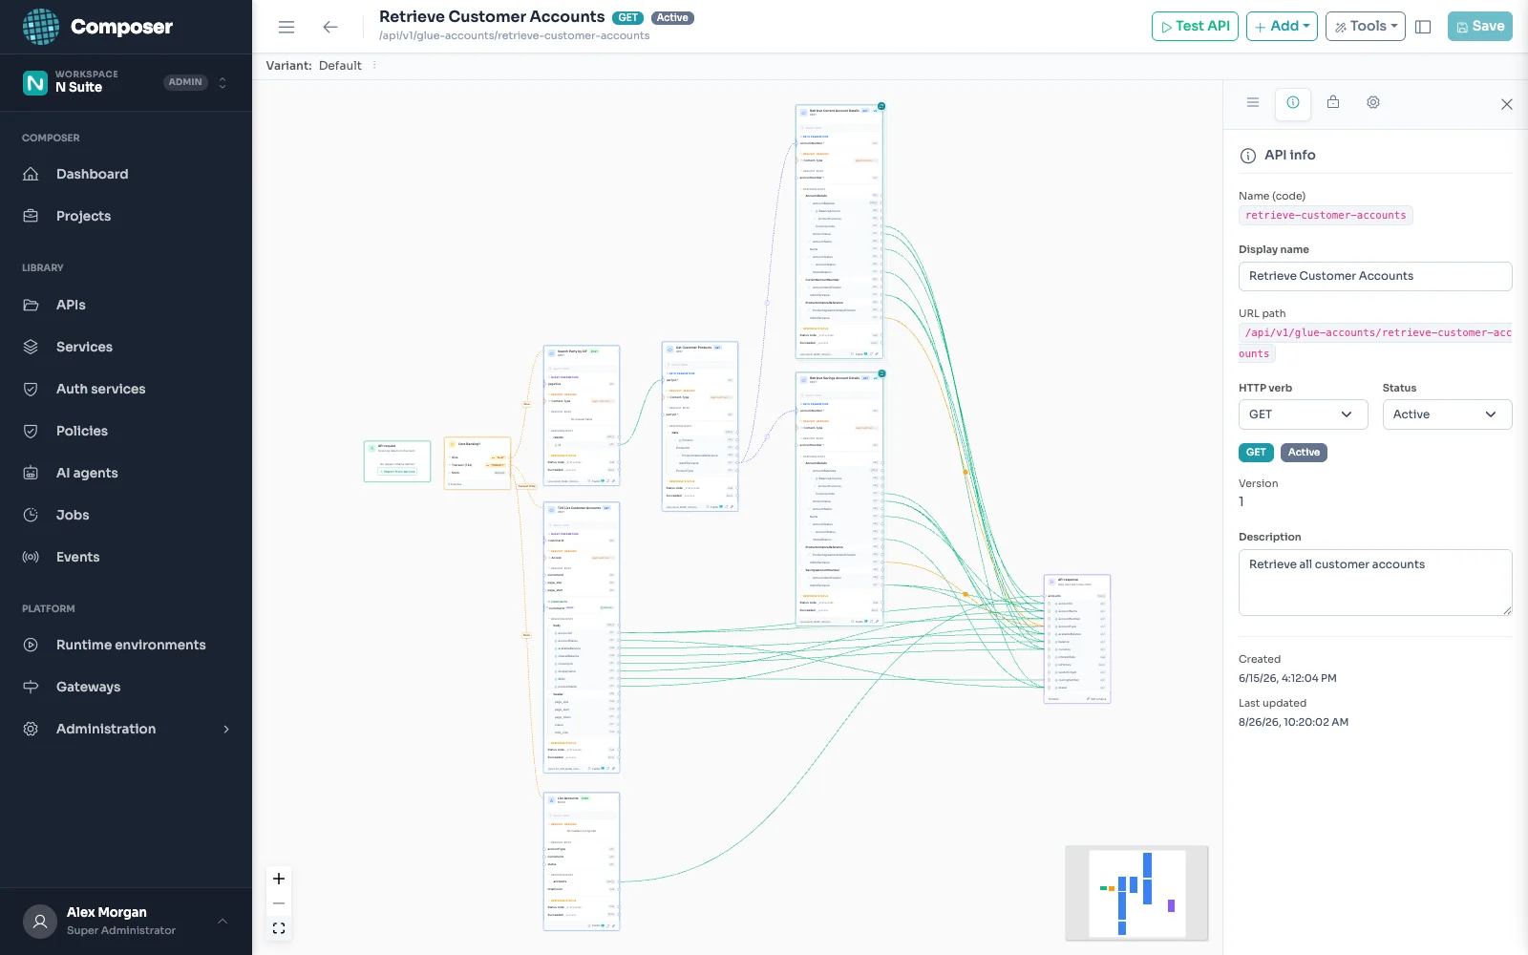Open Runtime environments
Screen dimensions: 1528x955
(x=131, y=645)
